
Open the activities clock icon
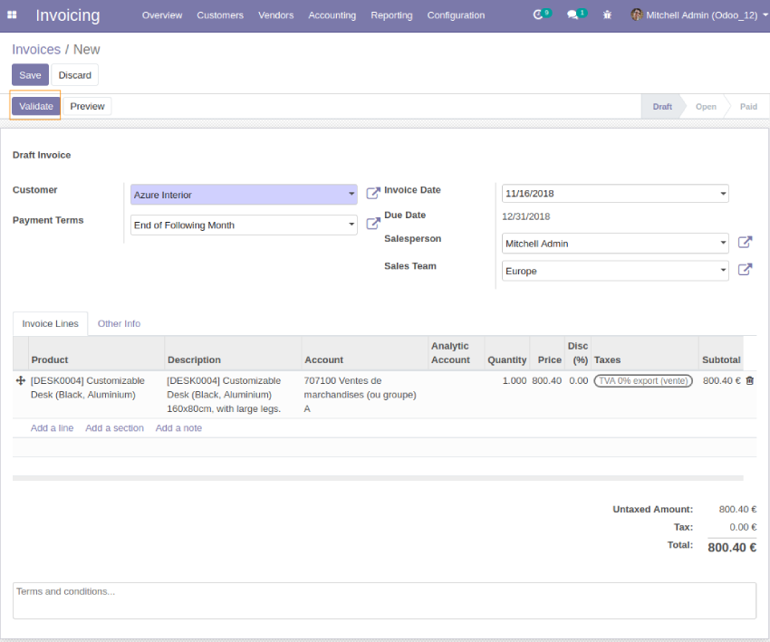click(x=539, y=15)
